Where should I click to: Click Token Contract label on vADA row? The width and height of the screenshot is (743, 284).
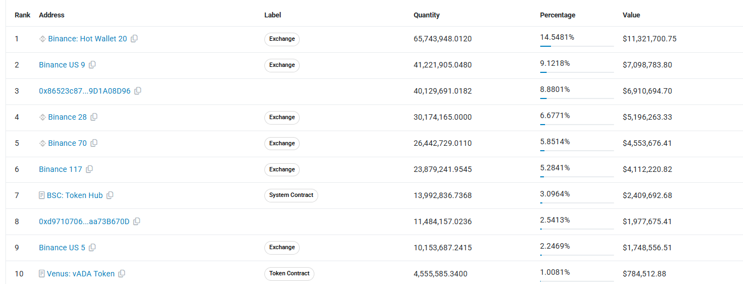289,274
